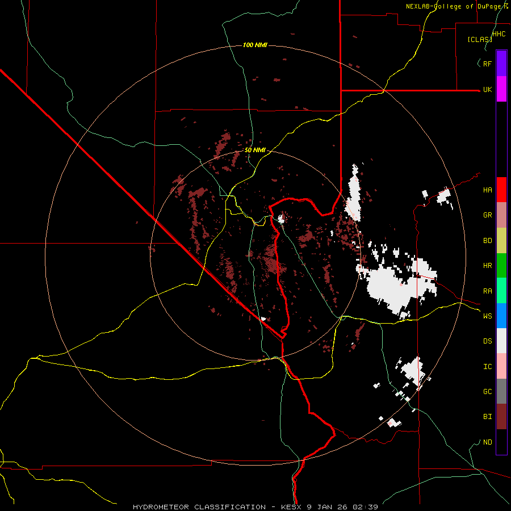Click the ND legend label
The width and height of the screenshot is (511, 511).
tap(487, 442)
